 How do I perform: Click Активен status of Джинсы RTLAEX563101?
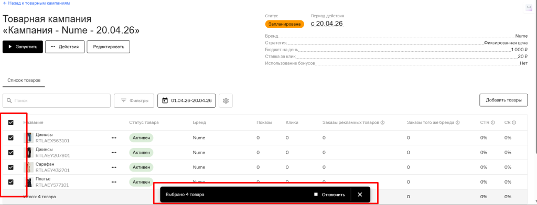[141, 138]
